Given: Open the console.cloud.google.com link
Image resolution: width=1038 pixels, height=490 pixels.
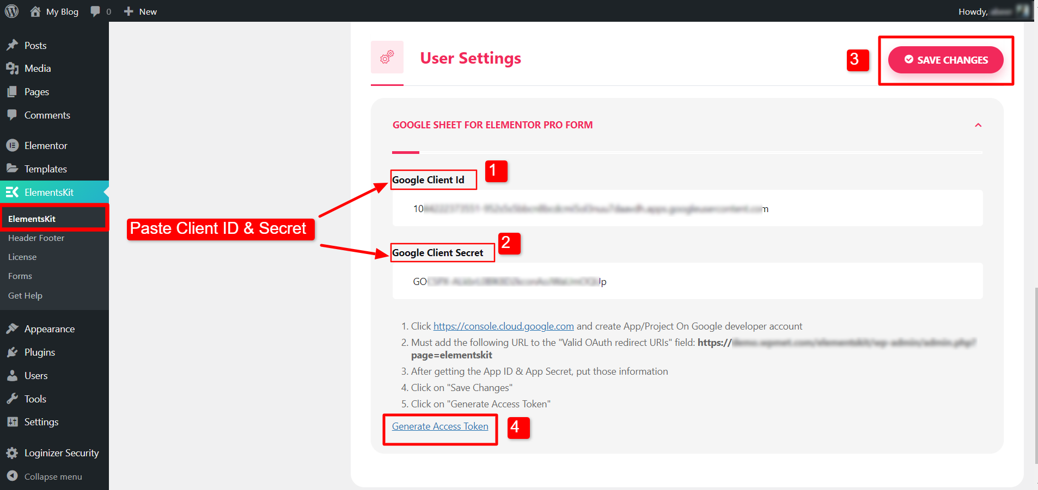Looking at the screenshot, I should pyautogui.click(x=504, y=326).
